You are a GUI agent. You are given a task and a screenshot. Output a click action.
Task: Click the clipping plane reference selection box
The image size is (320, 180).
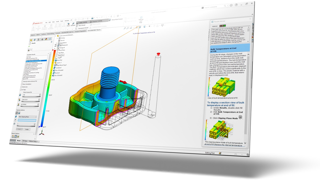coord(27,120)
